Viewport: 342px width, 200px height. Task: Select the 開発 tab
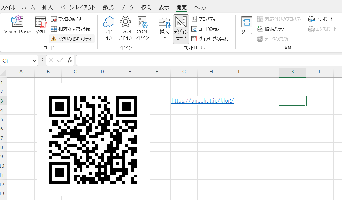[x=182, y=7]
